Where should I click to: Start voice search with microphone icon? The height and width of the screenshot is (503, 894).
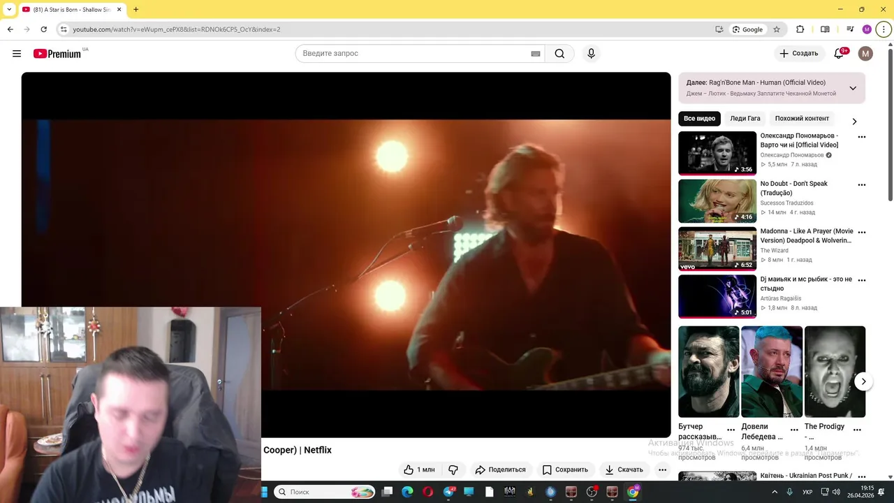pos(591,53)
